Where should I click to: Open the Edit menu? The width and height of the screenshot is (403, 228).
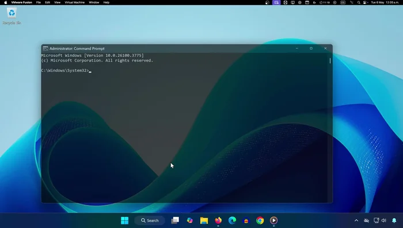(48, 2)
